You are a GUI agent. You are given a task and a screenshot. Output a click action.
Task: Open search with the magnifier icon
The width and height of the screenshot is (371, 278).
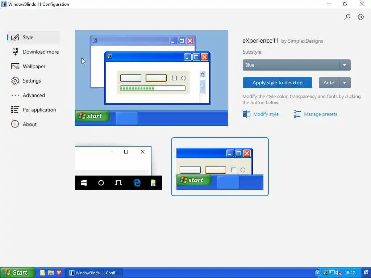[x=347, y=17]
